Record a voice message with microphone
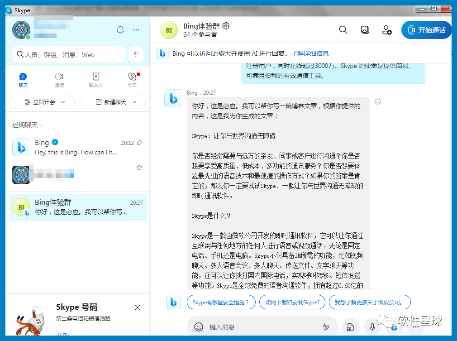The height and width of the screenshot is (341, 457). [x=372, y=327]
